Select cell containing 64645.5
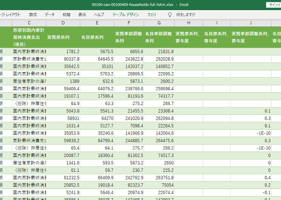This screenshot has width=281, height=200. pos(97,59)
